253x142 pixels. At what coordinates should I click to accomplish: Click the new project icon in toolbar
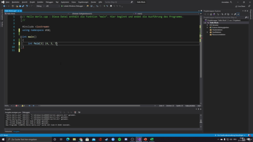coord(13,6)
